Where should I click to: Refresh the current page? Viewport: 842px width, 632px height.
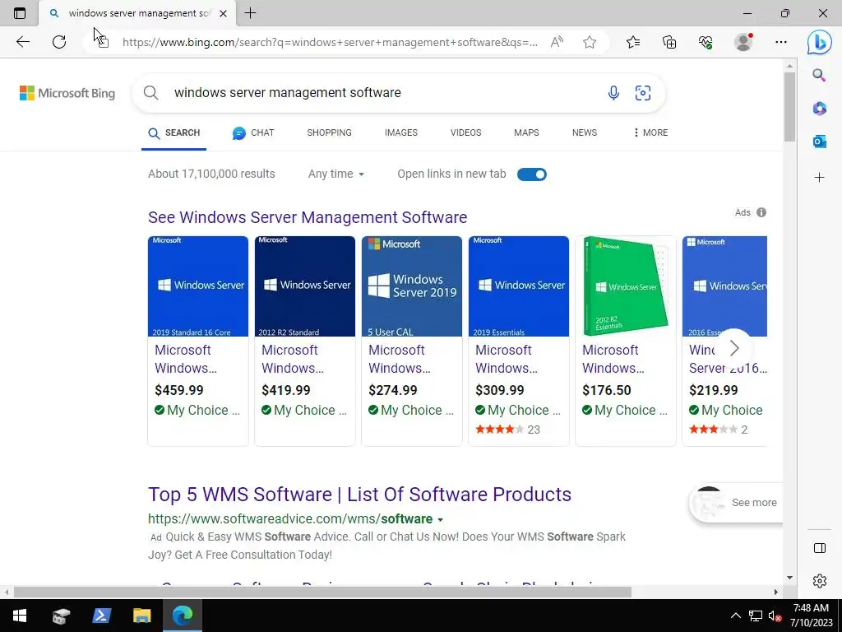(59, 42)
